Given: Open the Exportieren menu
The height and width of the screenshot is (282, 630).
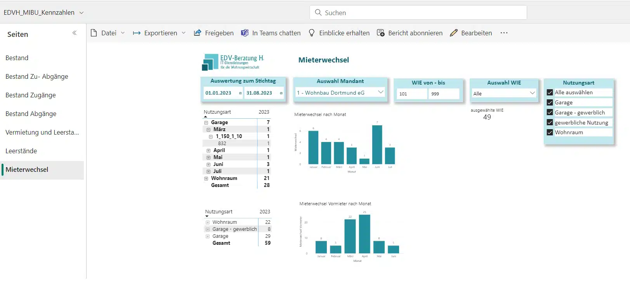Looking at the screenshot, I should click(159, 33).
